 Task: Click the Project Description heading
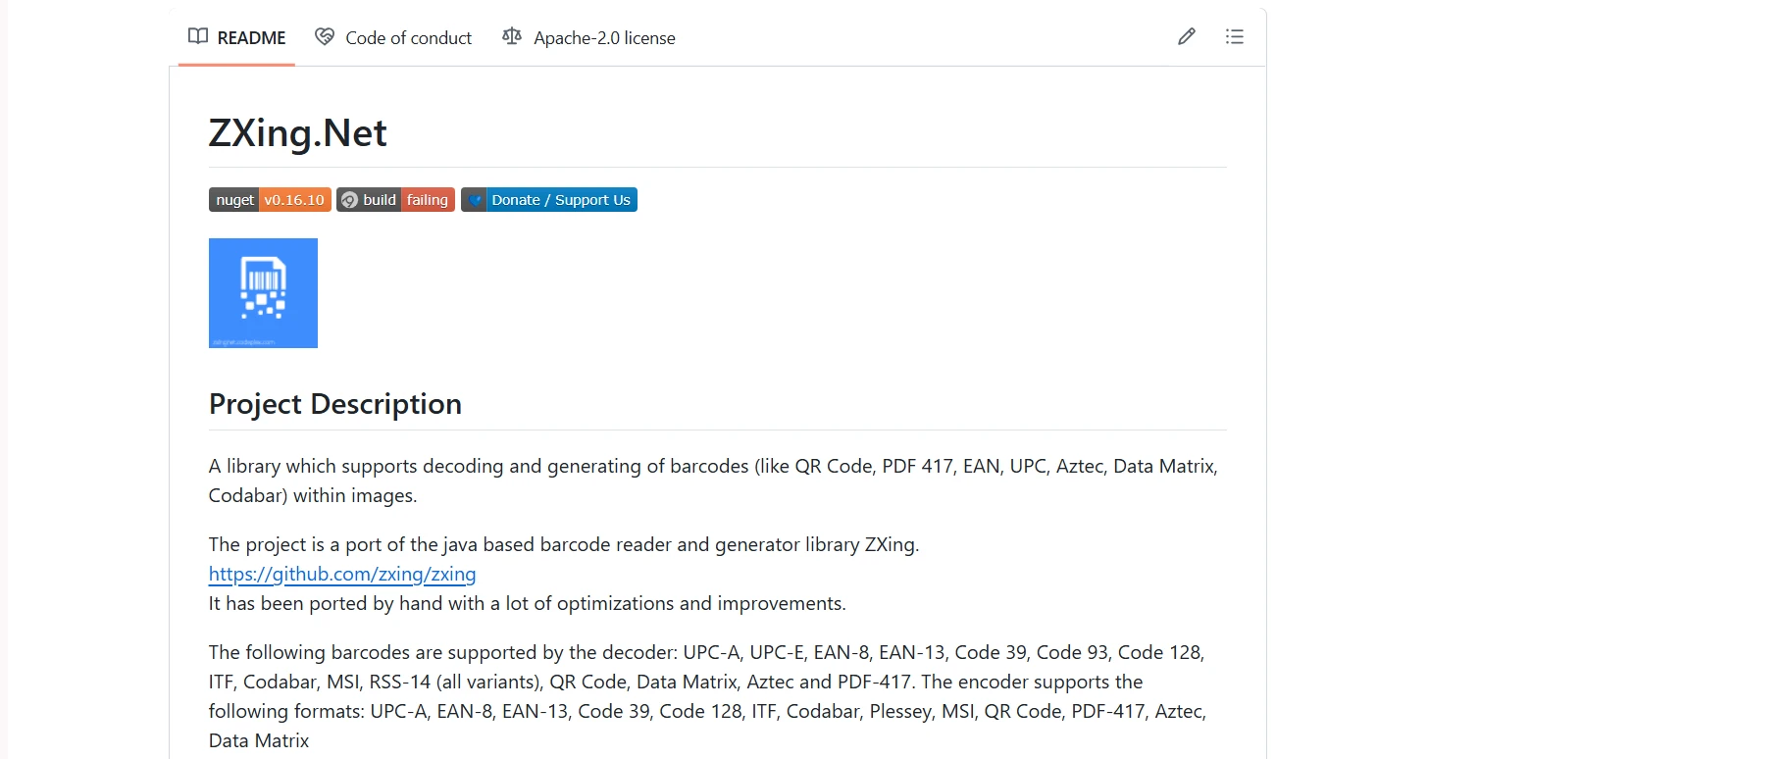334,404
